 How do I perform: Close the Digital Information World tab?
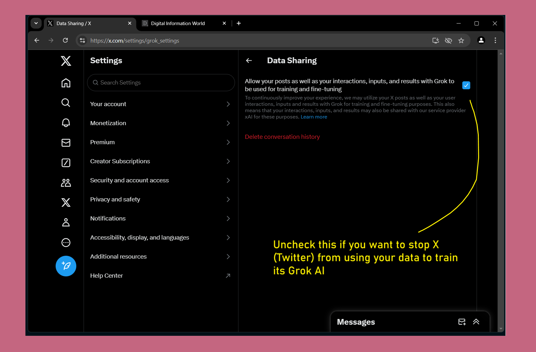pos(224,23)
